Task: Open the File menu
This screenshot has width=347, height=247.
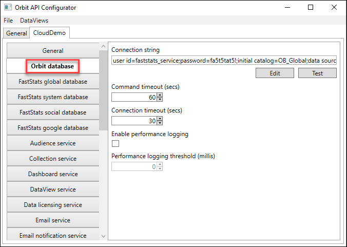Action: 8,21
